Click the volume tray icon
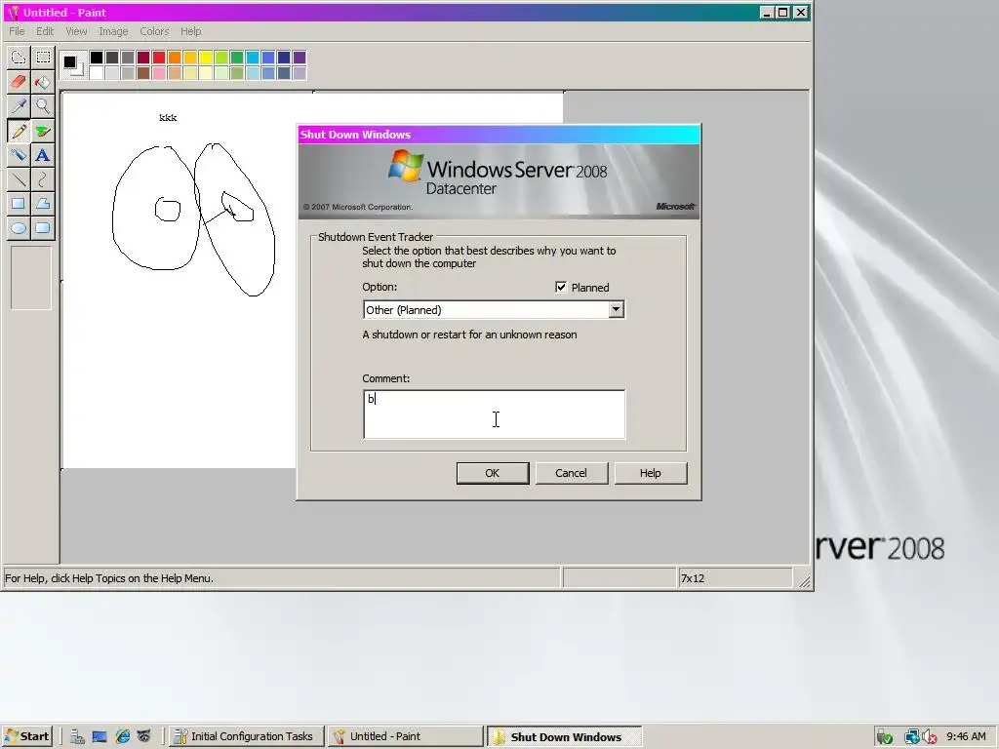 tap(930, 737)
